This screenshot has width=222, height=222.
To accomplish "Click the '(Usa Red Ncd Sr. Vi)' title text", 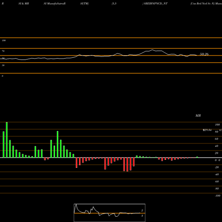I will 202,4.
